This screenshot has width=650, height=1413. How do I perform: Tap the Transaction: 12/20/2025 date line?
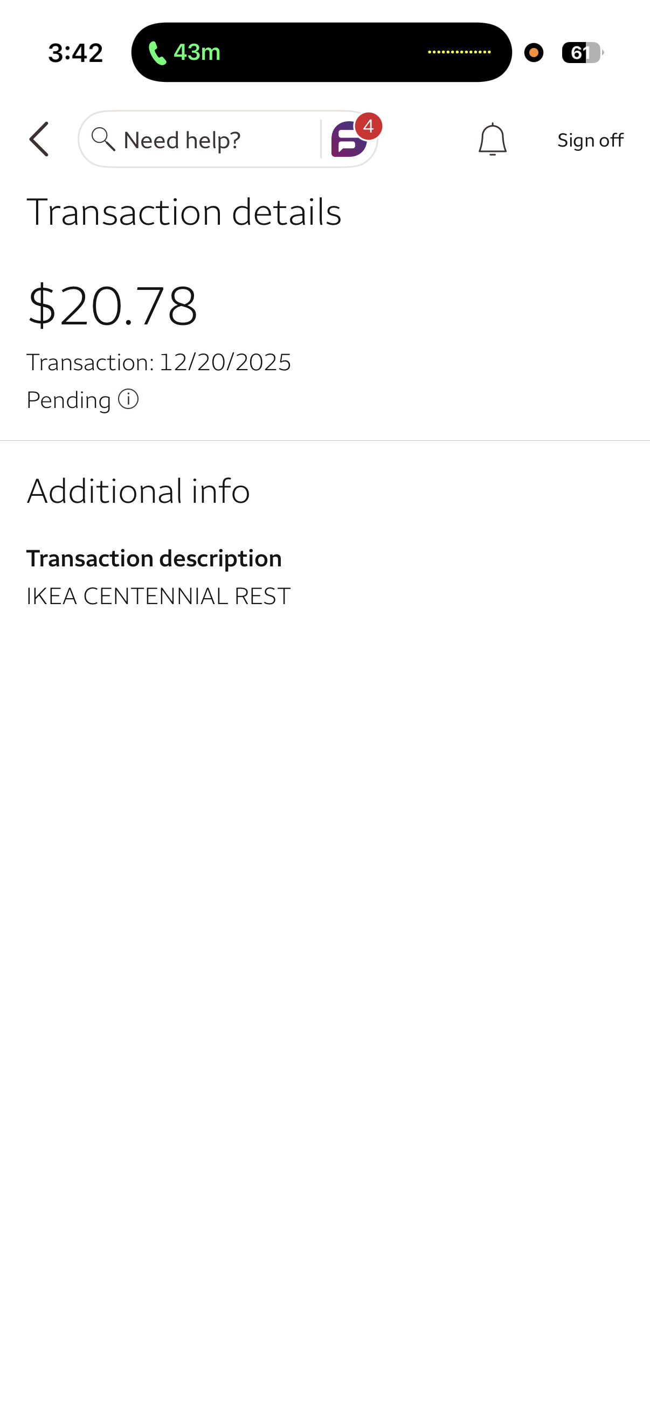(158, 363)
